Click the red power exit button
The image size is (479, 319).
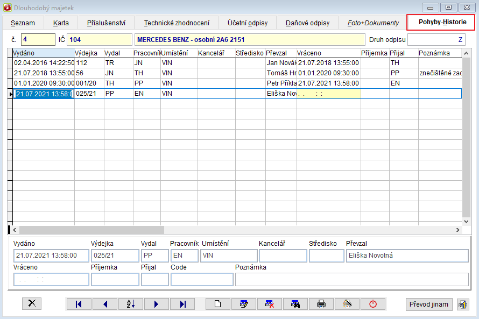tap(373, 304)
